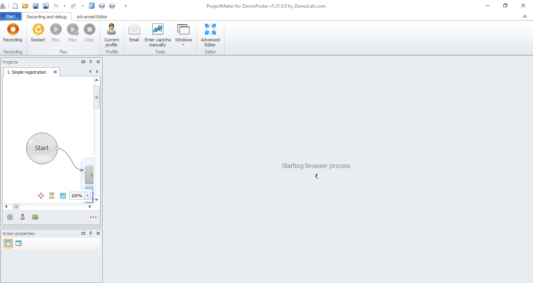
Task: Expand the undo history dropdown arrow
Action: [64, 6]
